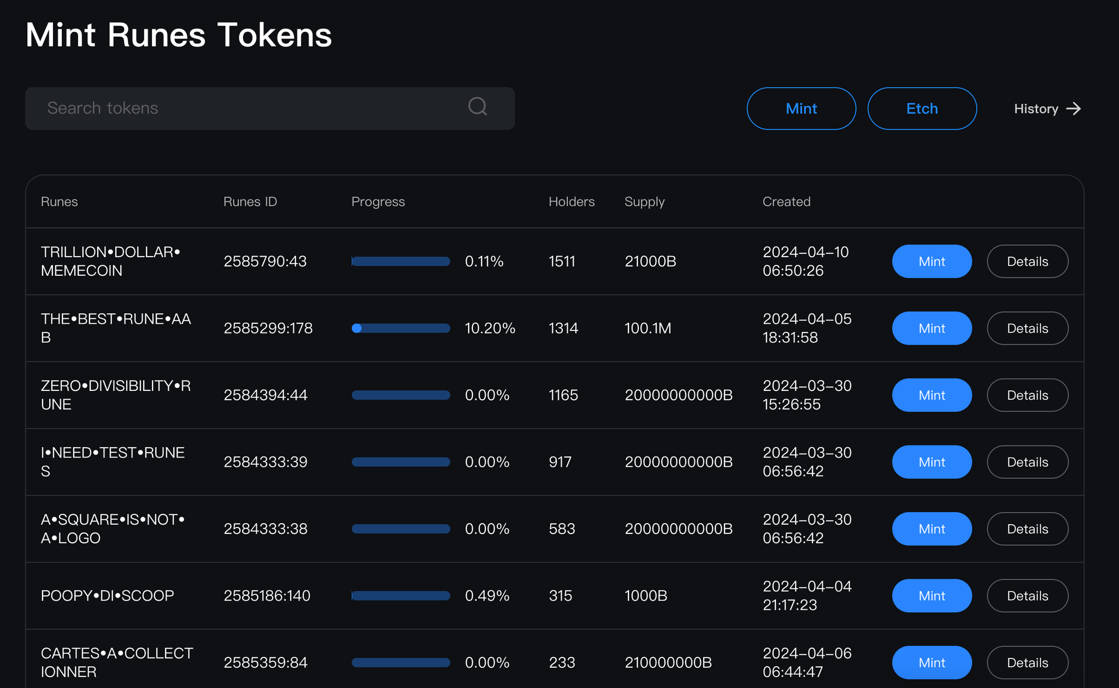
Task: Mint the CARTES•A•COLLECTIONNER rune
Action: pos(932,662)
